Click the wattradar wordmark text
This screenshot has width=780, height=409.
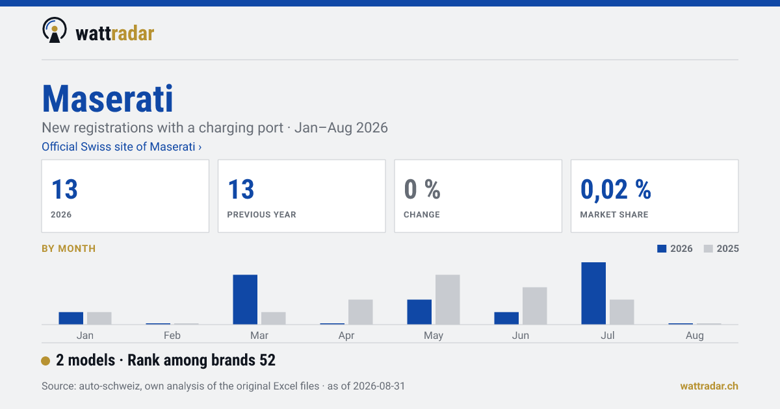pos(114,32)
